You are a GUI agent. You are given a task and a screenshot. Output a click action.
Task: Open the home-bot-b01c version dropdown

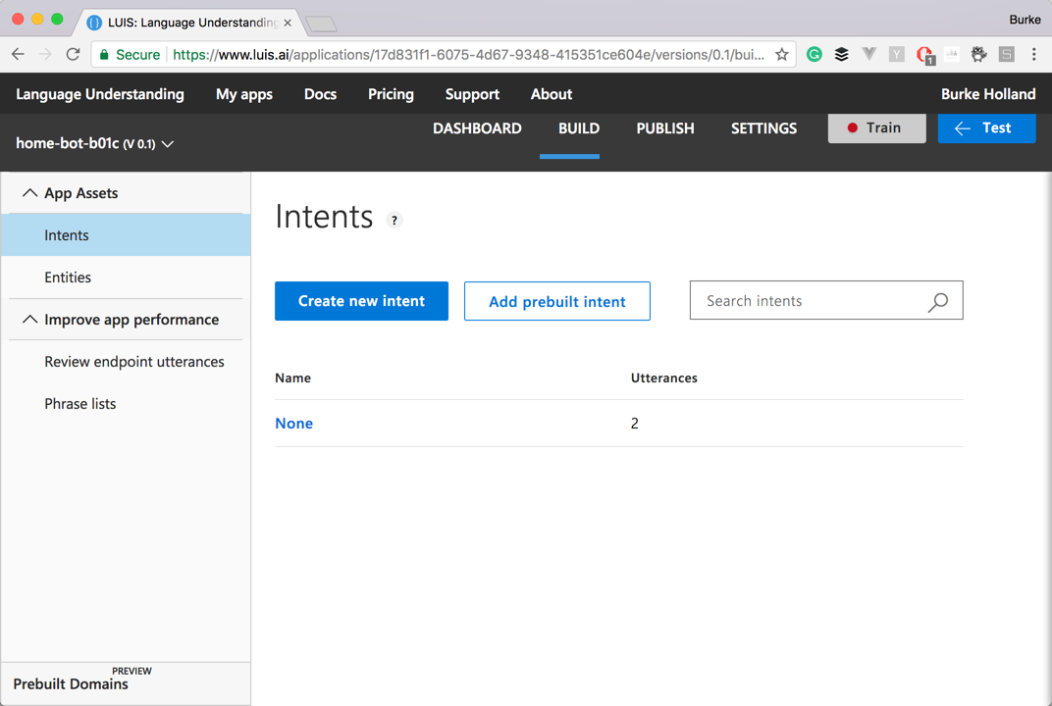coord(168,144)
